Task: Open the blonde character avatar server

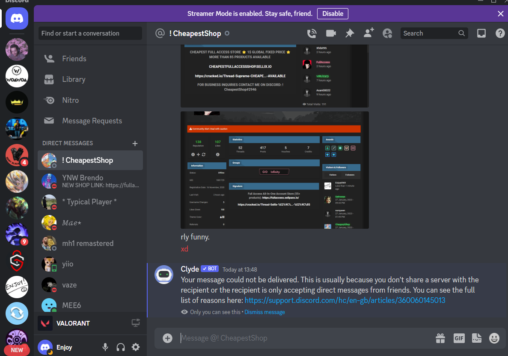Action: pyautogui.click(x=17, y=181)
